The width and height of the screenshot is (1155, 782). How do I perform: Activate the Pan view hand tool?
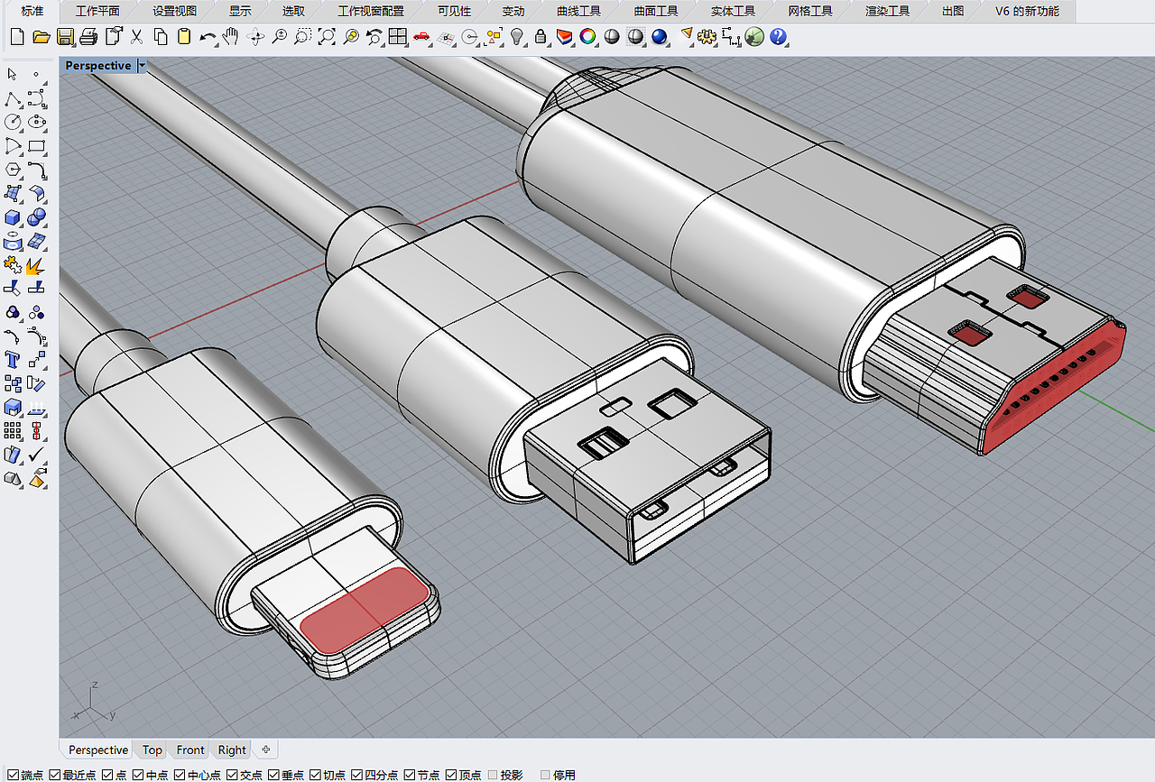(231, 37)
